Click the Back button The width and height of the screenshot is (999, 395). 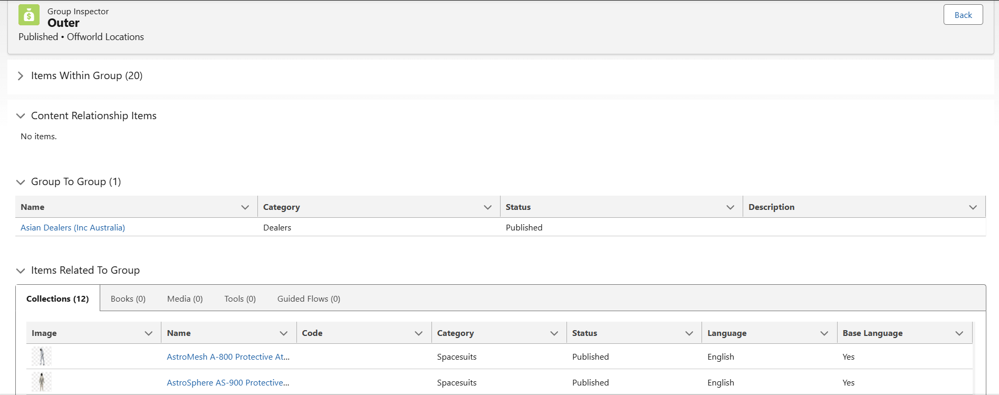963,15
